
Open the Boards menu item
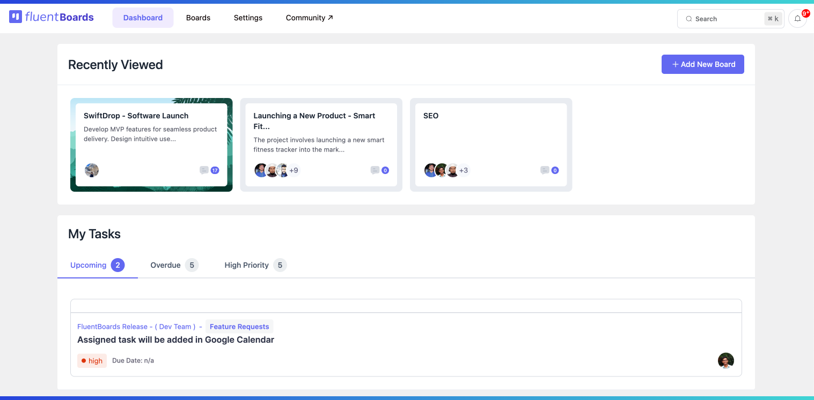tap(198, 18)
